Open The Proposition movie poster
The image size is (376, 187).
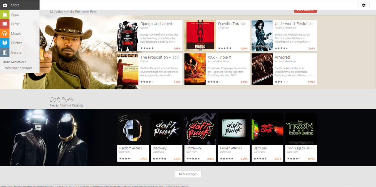pos(128,69)
